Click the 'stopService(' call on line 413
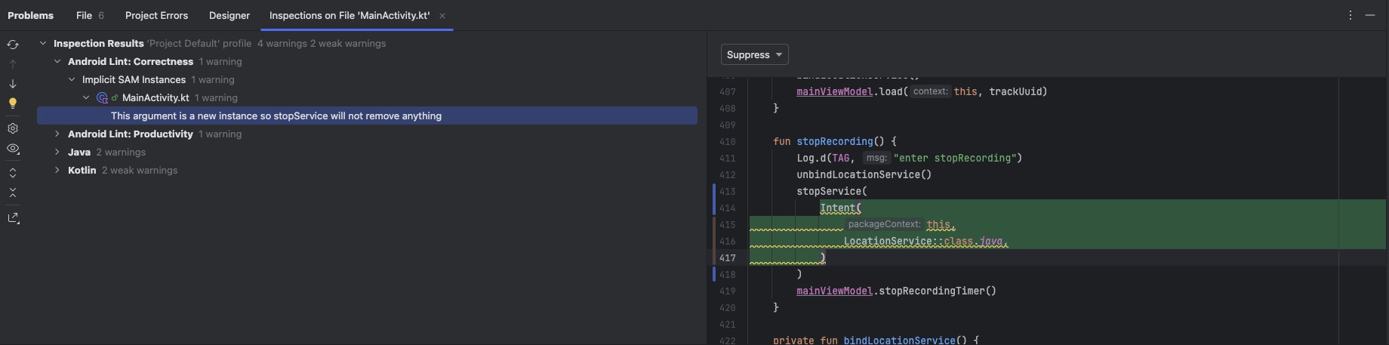 832,191
